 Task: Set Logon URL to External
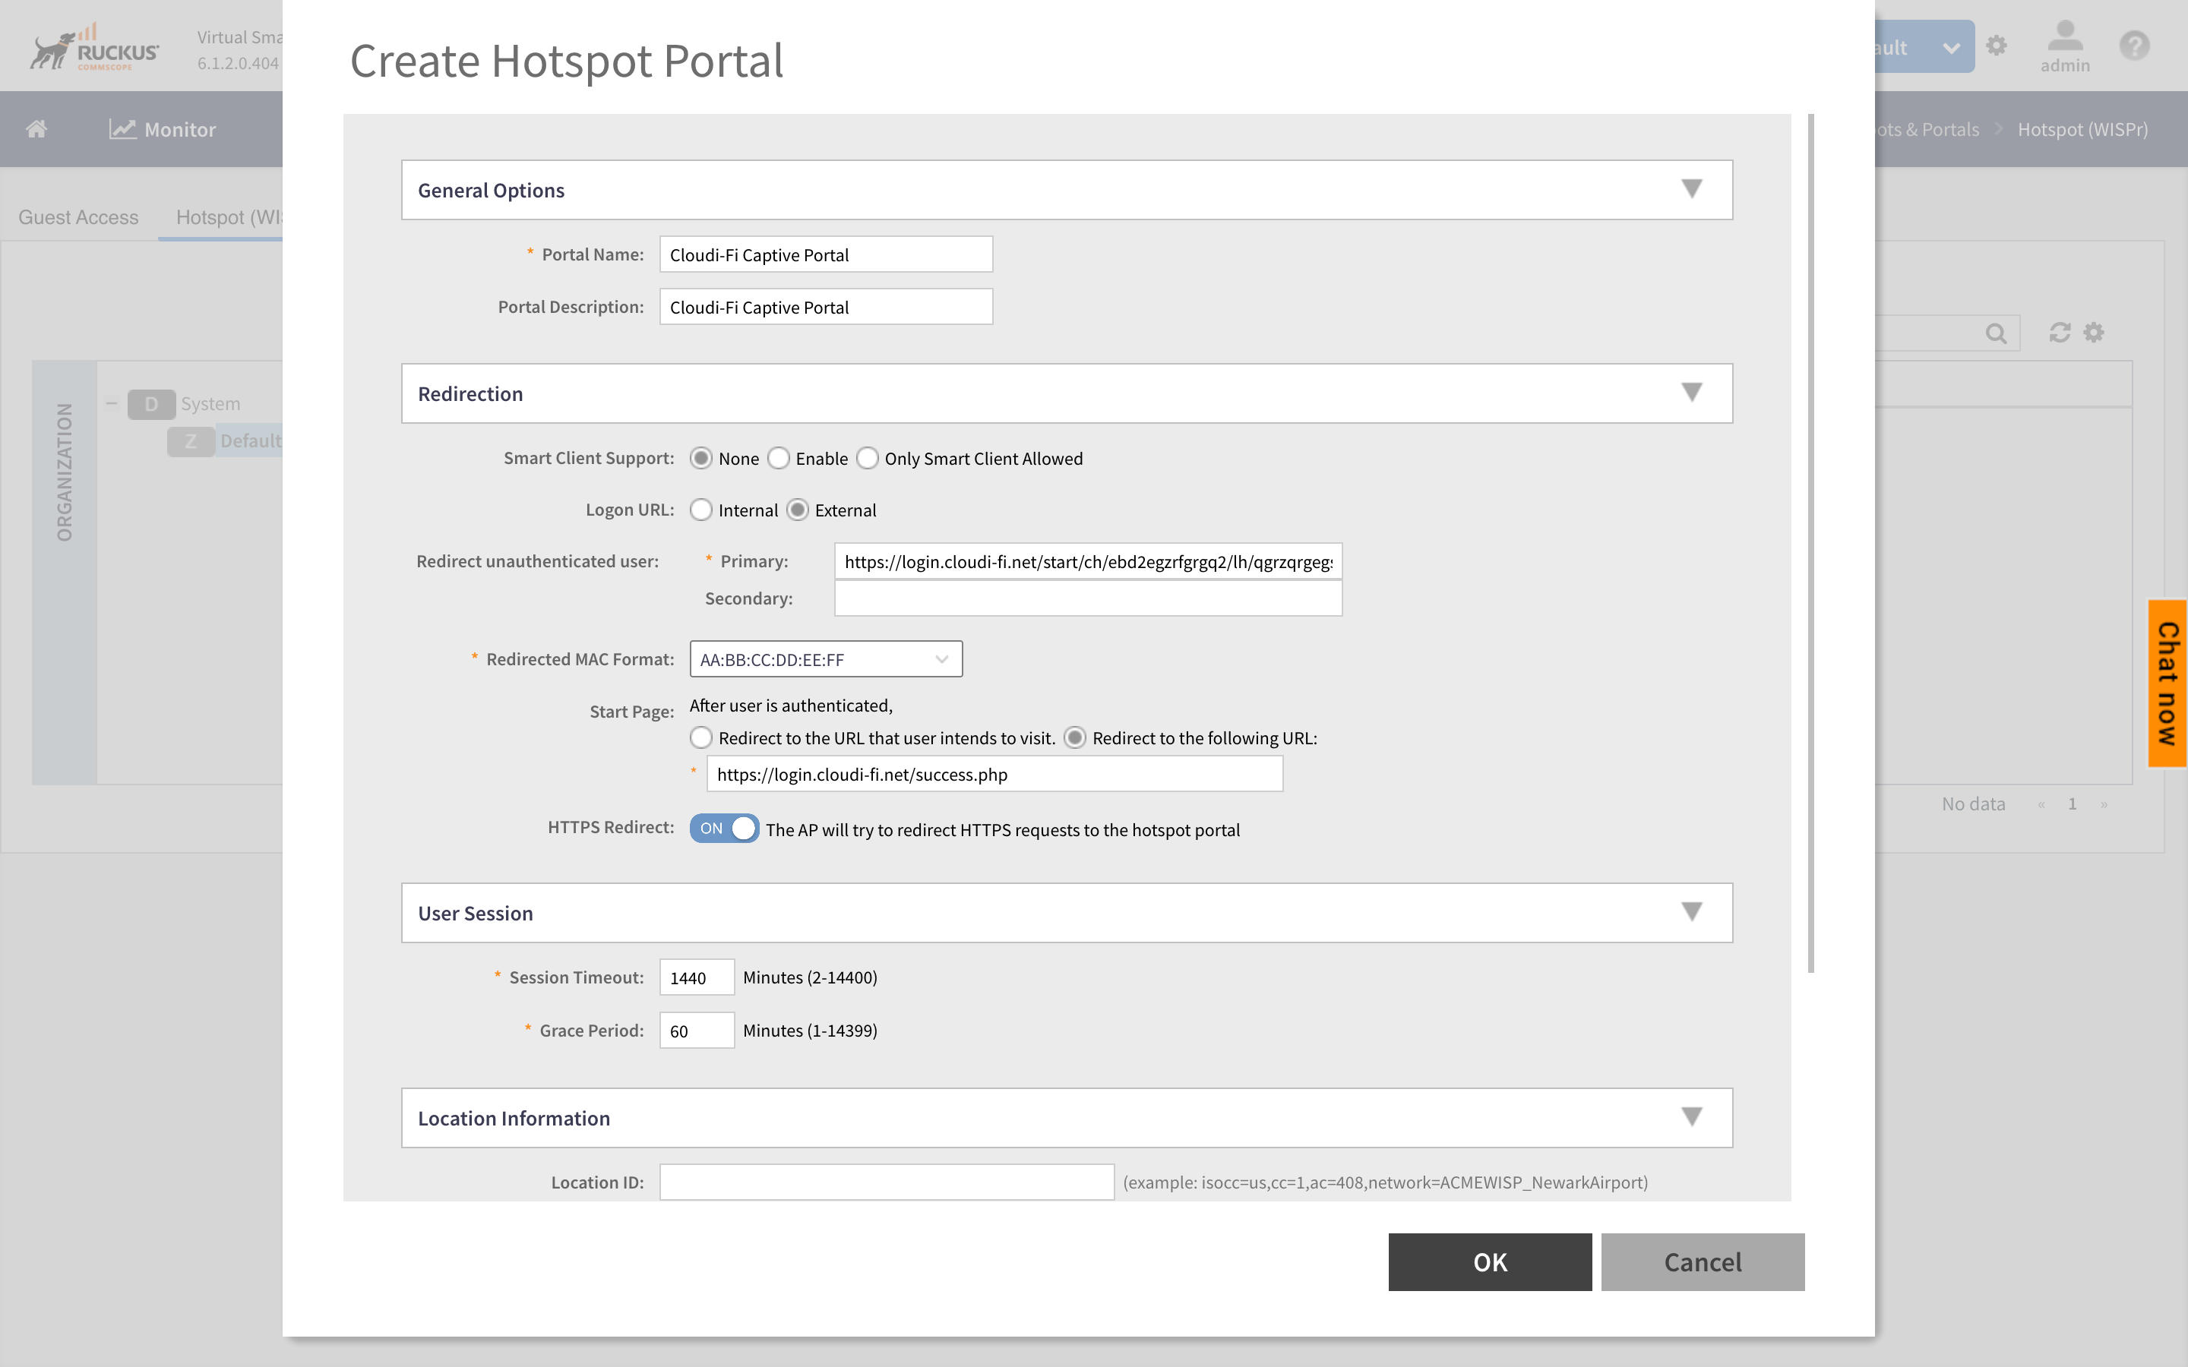coord(798,510)
